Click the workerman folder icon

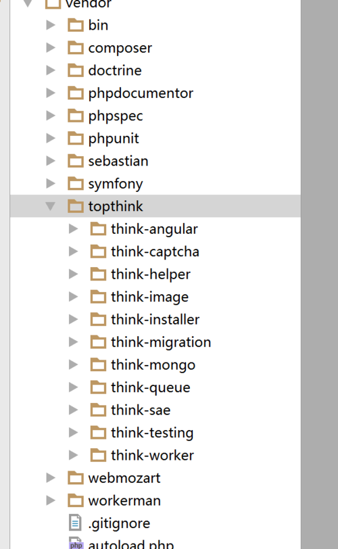[76, 501]
